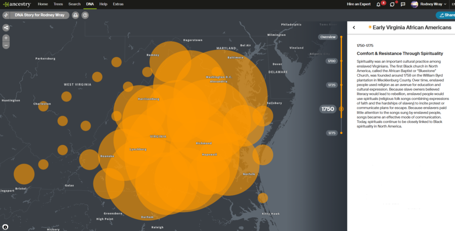Click the 1750 timeline slider handle

tap(341, 109)
